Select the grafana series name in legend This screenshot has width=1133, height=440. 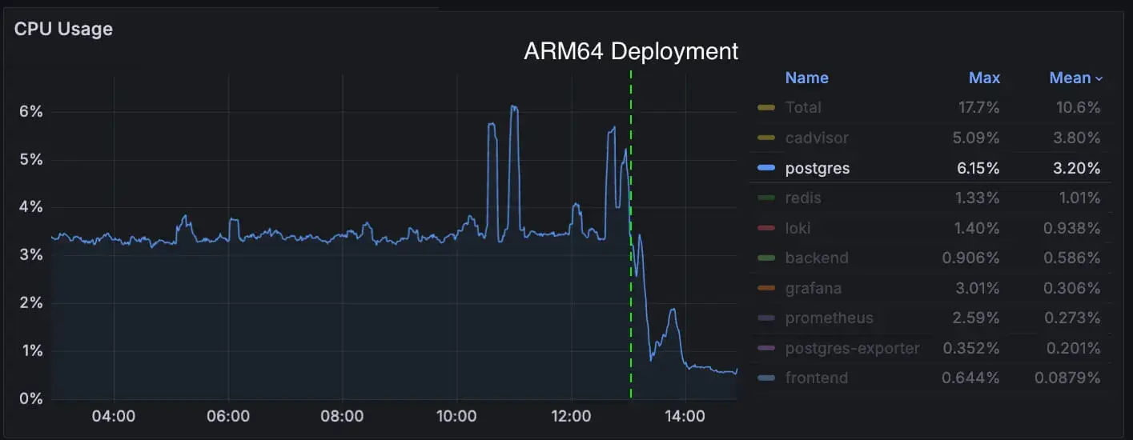813,288
